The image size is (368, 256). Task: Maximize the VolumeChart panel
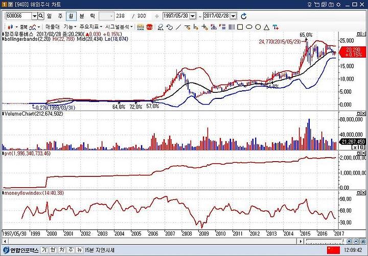[x=359, y=114]
